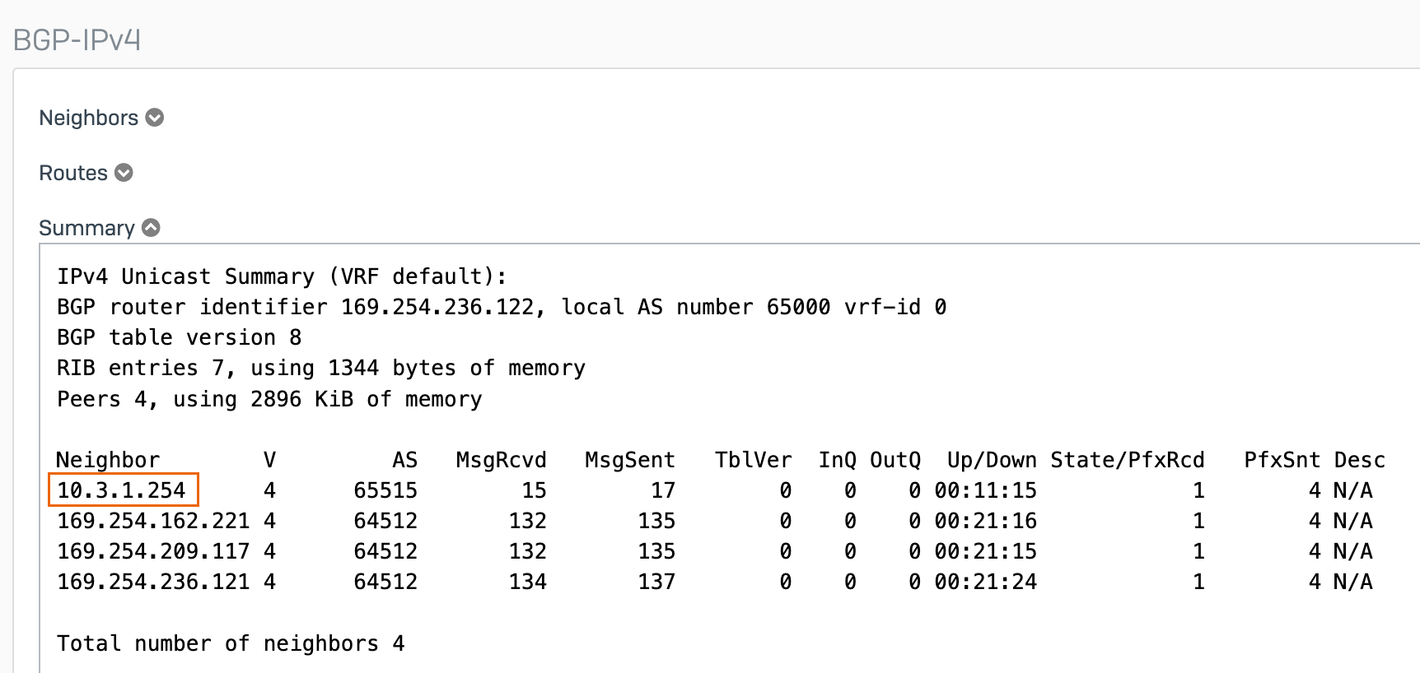Click the Neighbors section label

point(88,118)
